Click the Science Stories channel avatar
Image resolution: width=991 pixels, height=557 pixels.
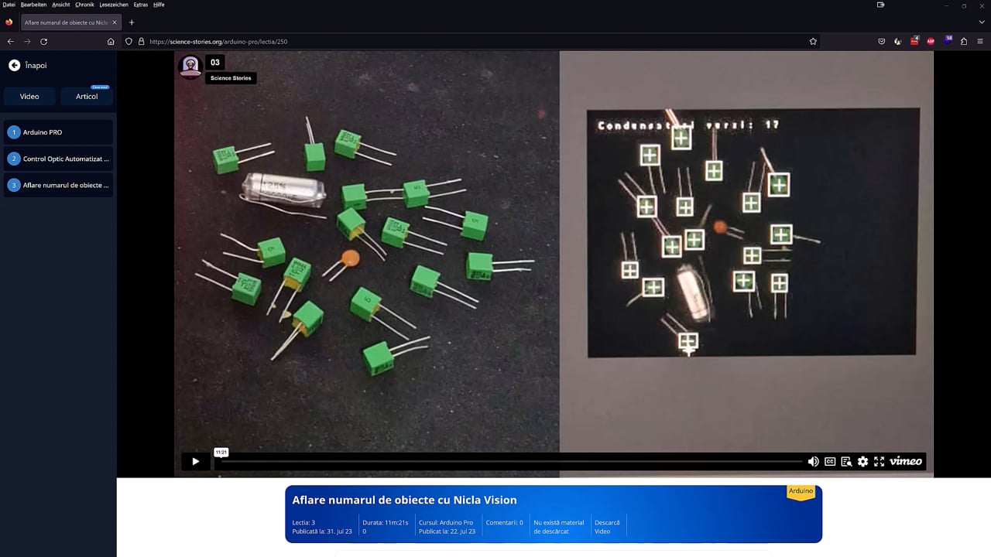coord(190,67)
